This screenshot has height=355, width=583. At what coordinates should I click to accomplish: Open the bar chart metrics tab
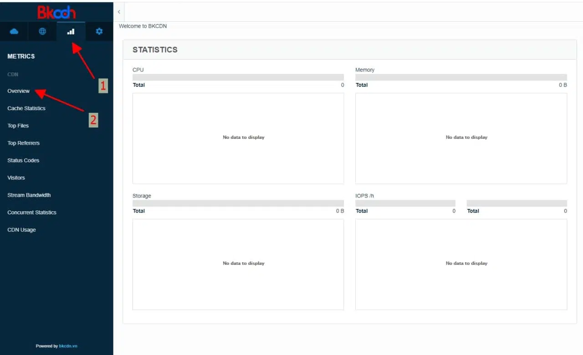coord(71,31)
